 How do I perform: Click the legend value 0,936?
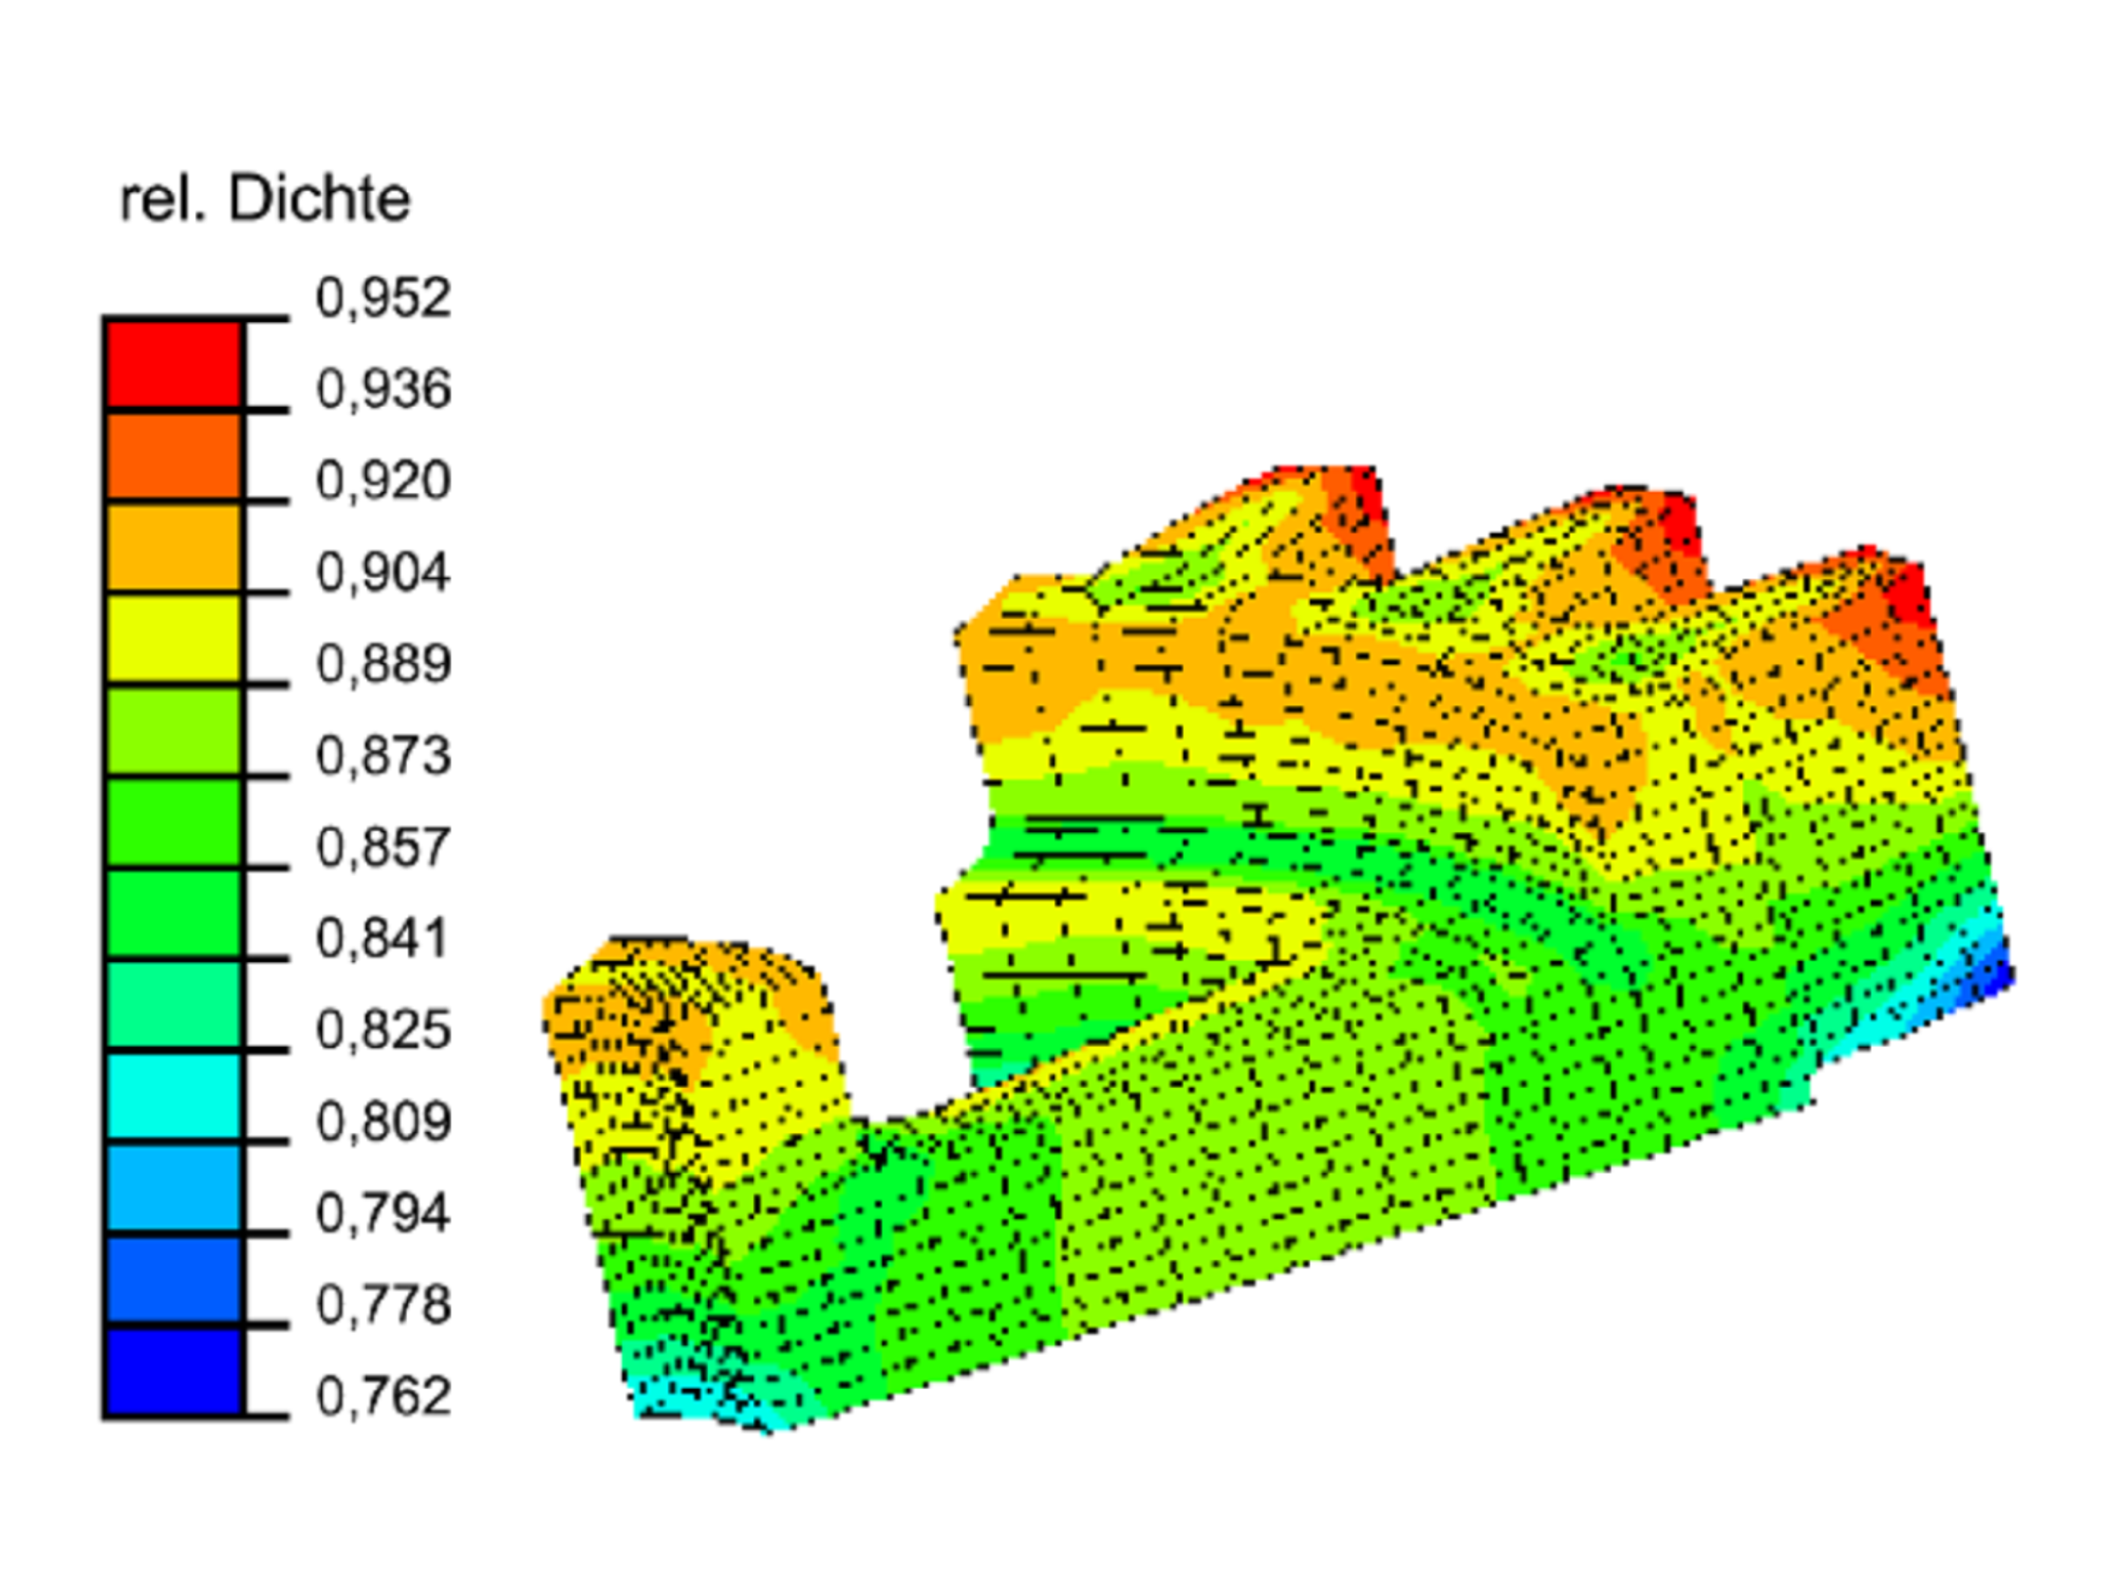point(383,388)
